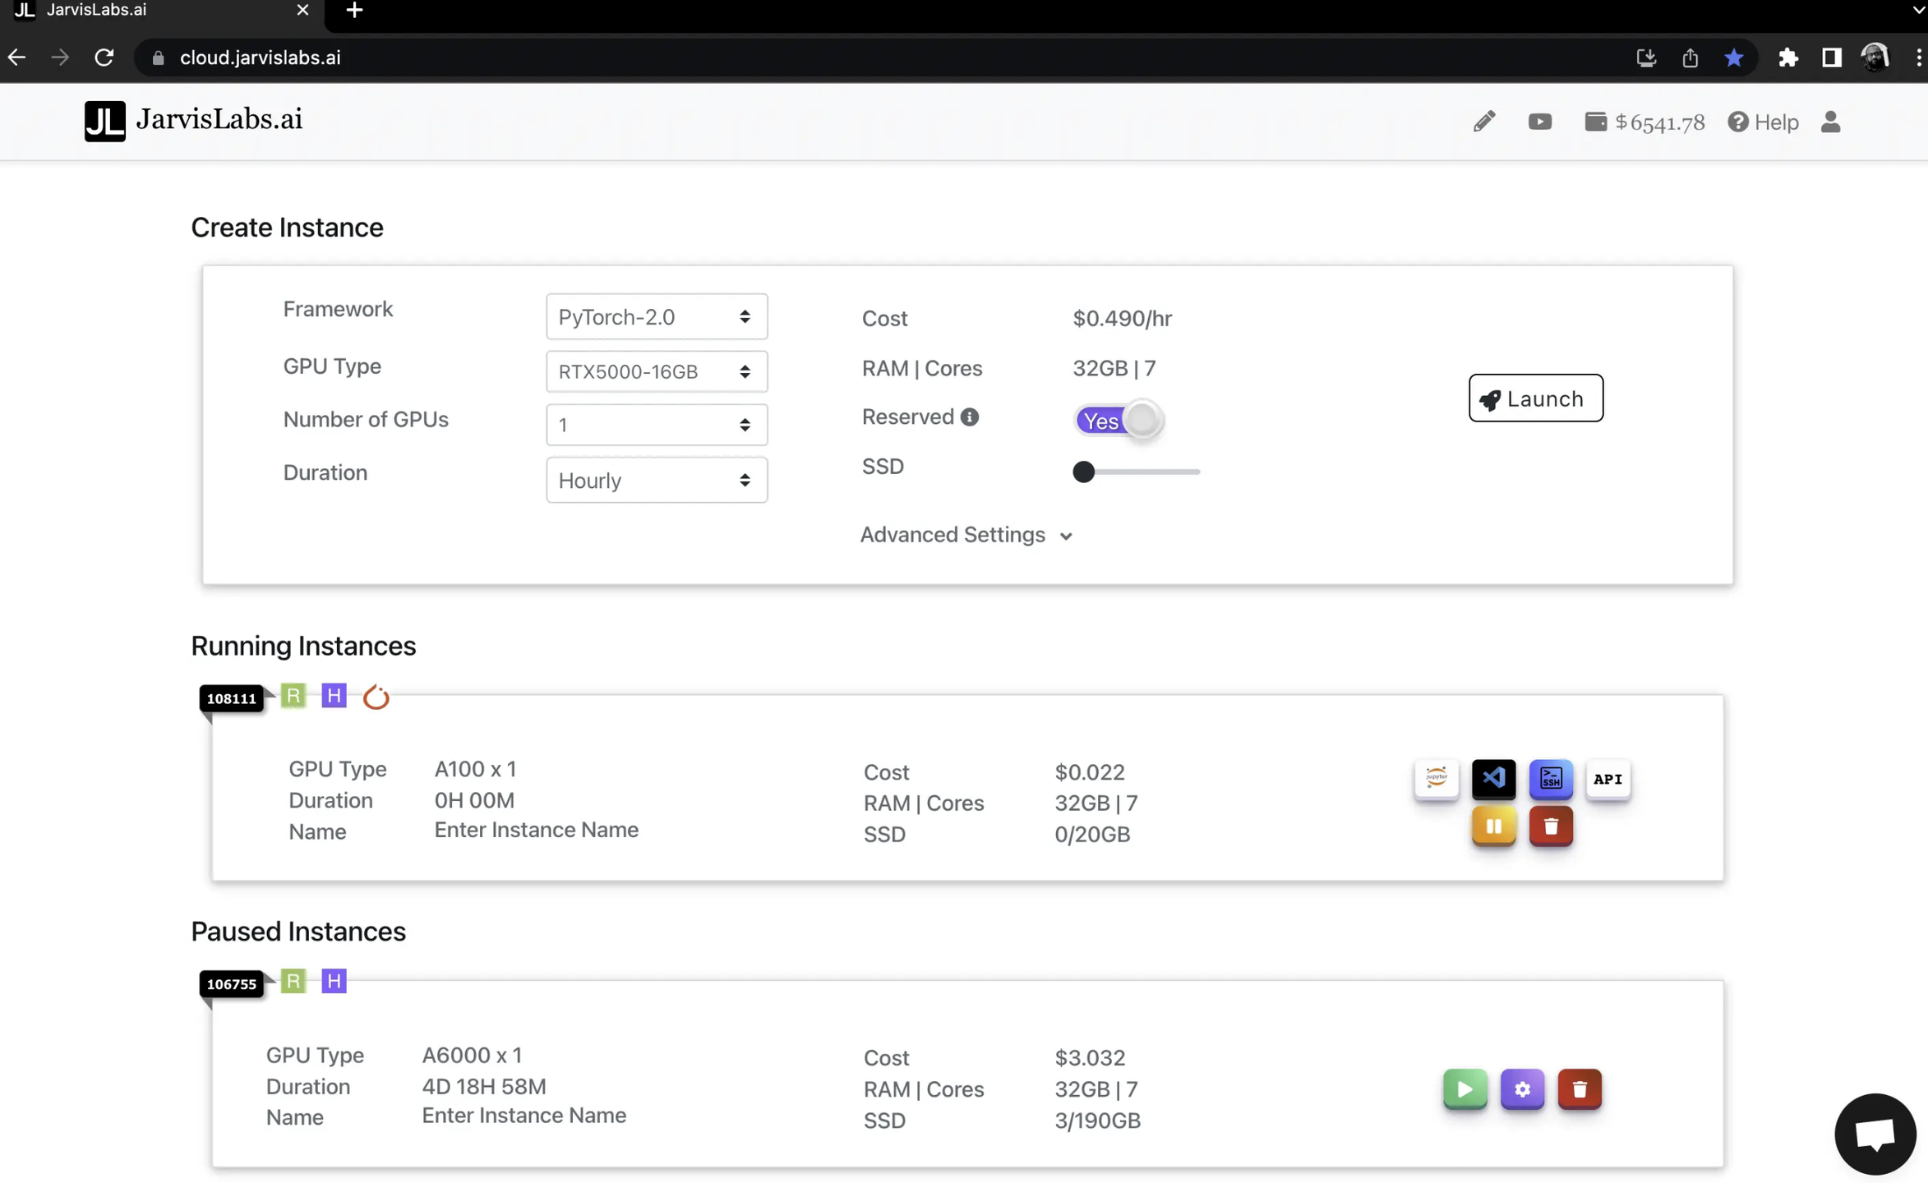This screenshot has height=1183, width=1928.
Task: Open the Framework dropdown showing PyTorch-2.0
Action: pyautogui.click(x=656, y=316)
